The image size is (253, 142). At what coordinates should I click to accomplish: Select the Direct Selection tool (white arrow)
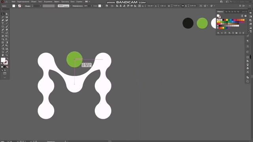(x=7, y=14)
